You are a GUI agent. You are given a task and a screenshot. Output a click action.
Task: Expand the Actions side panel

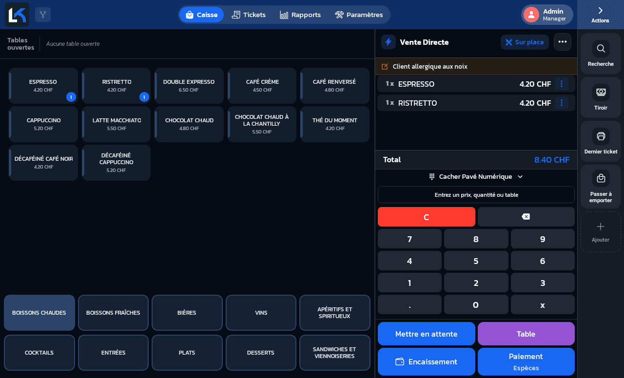(600, 15)
